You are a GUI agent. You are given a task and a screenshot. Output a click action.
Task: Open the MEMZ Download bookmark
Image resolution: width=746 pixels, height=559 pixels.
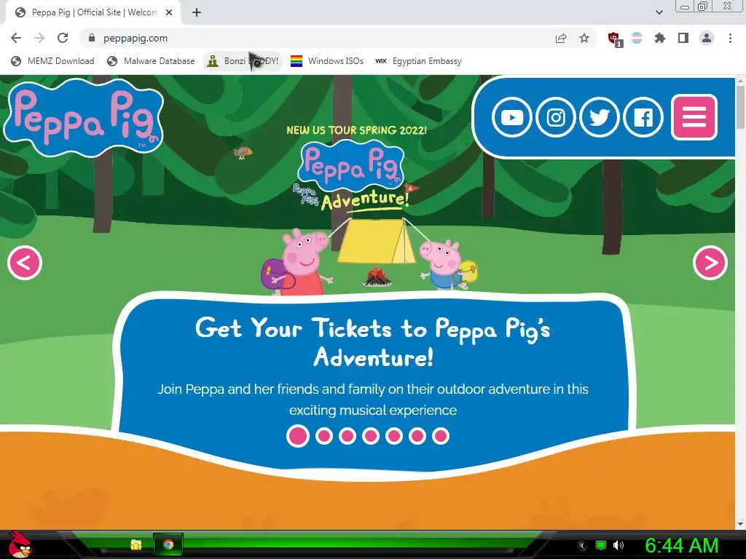(52, 61)
